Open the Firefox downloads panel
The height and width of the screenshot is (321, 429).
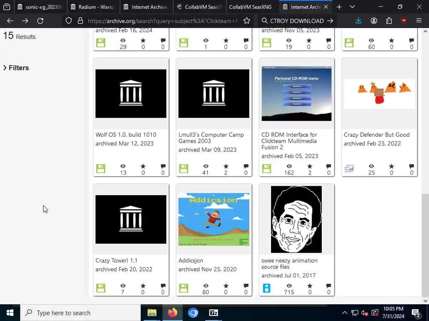click(x=359, y=21)
